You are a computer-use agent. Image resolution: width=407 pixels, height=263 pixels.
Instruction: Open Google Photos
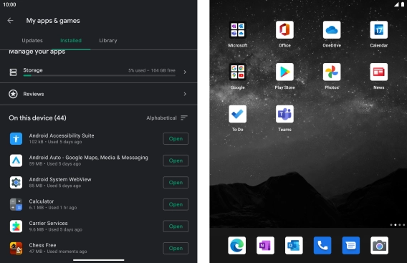coord(332,72)
